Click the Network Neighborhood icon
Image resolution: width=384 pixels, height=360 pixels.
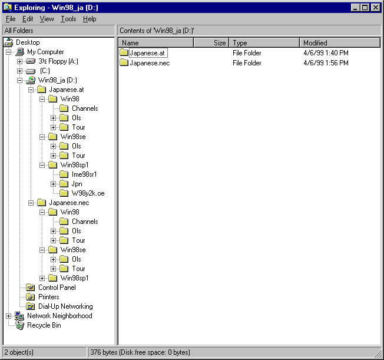coord(19,316)
